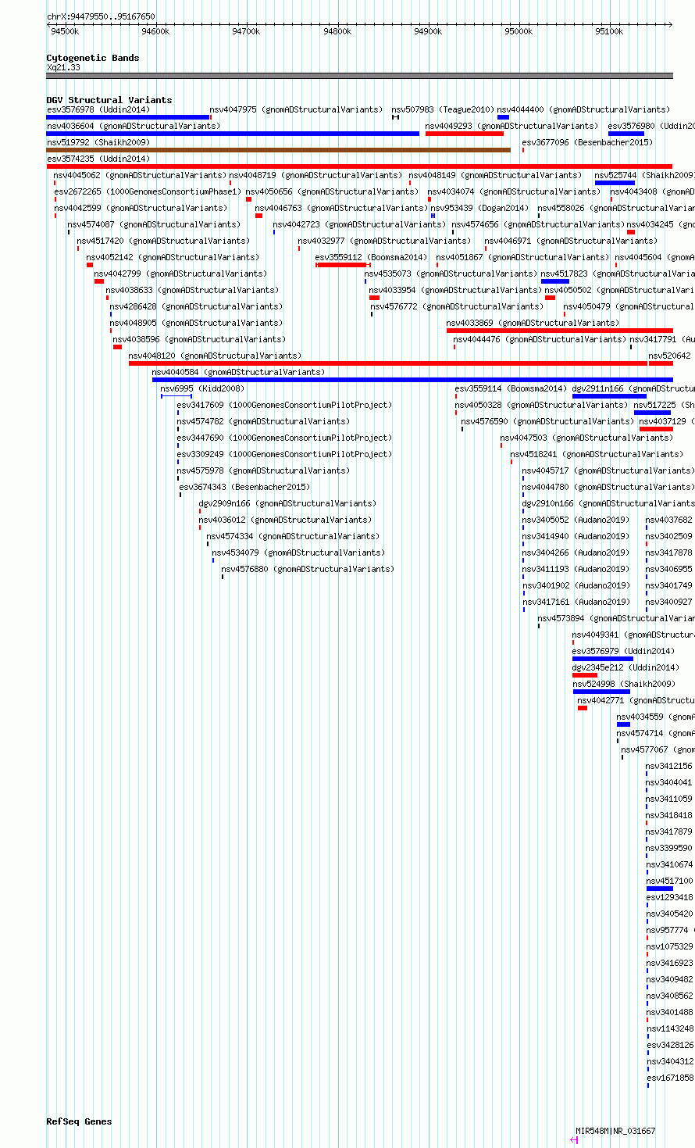Select nsv4033869 variant label

[533, 323]
